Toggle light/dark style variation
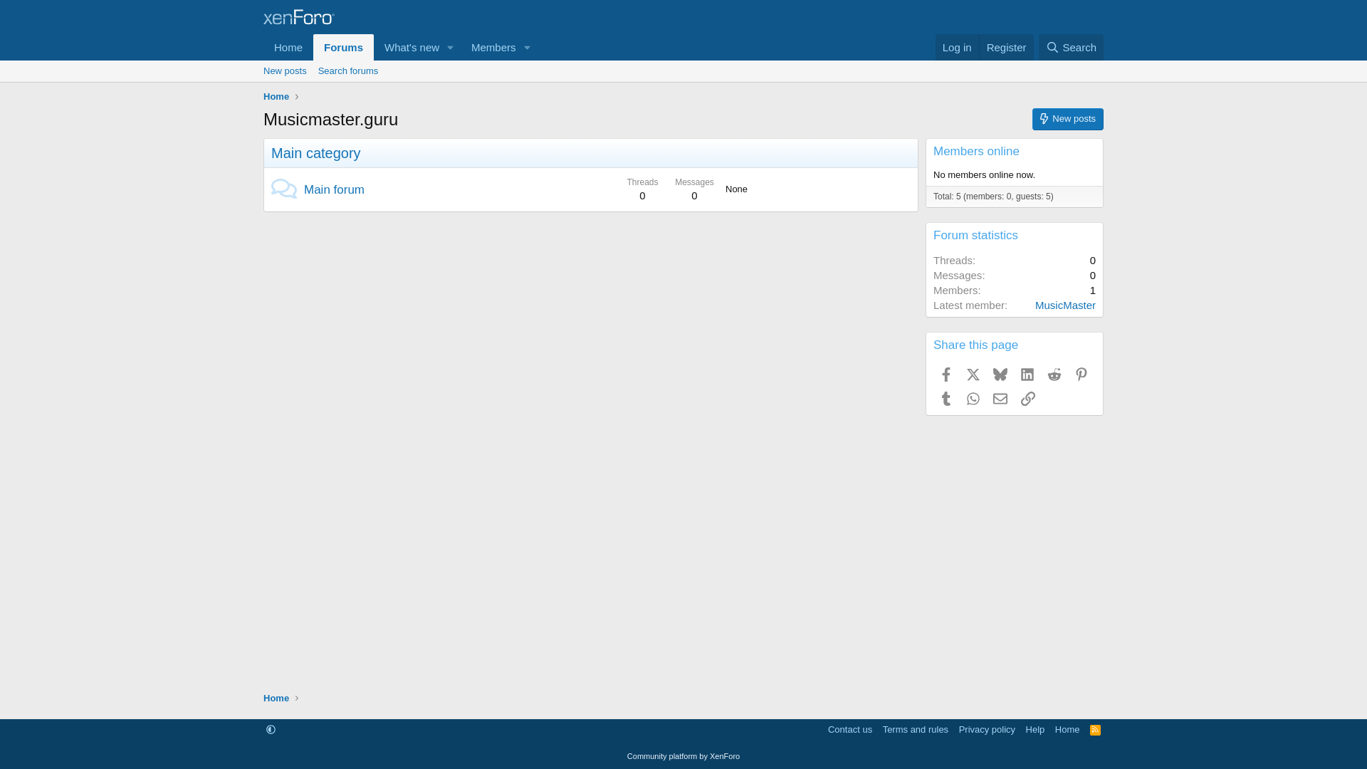Image resolution: width=1367 pixels, height=769 pixels. tap(271, 730)
